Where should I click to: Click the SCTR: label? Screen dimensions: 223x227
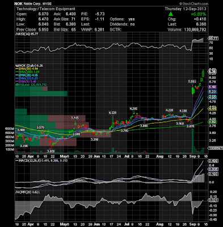coord(116,30)
